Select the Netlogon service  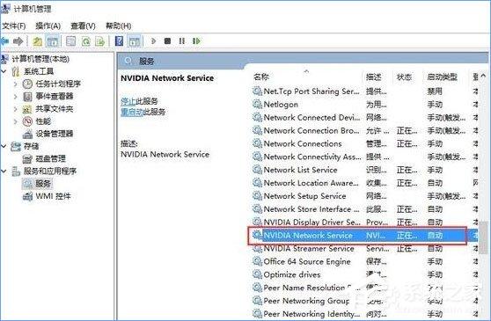tap(365, 105)
